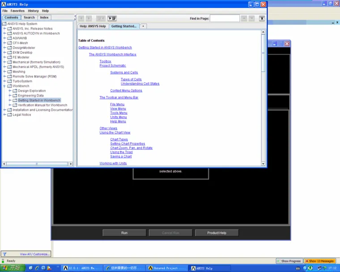Open the Favorites menu
340x272 pixels.
click(x=17, y=11)
